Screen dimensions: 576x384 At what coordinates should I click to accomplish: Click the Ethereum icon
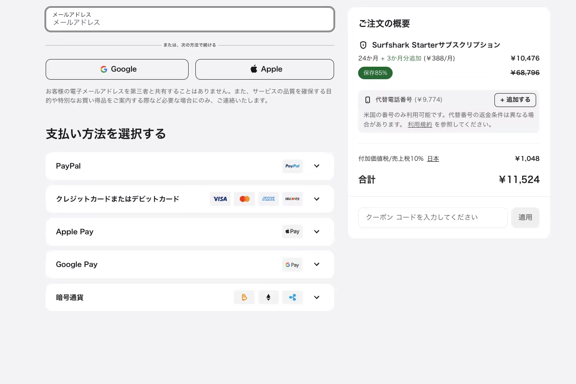click(x=268, y=298)
